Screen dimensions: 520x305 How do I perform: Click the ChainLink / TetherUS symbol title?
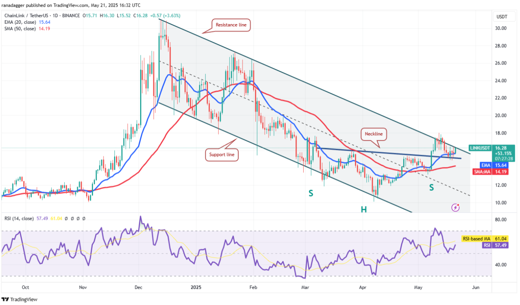(28, 16)
